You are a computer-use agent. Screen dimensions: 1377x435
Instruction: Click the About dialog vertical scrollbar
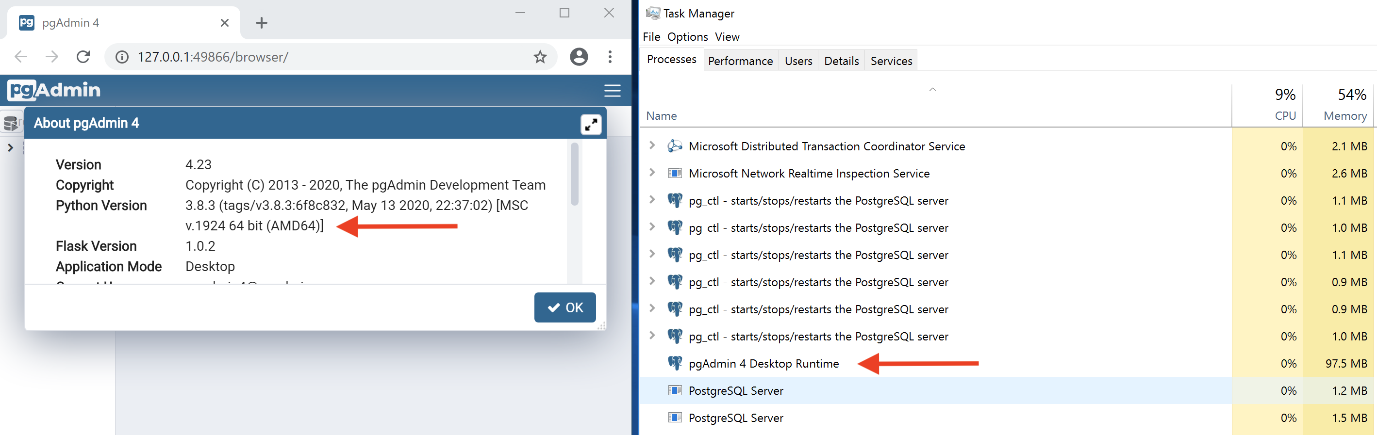pos(574,174)
